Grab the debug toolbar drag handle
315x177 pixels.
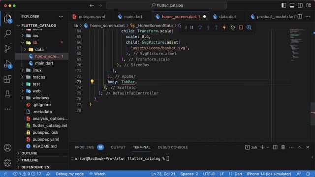[x=186, y=28]
